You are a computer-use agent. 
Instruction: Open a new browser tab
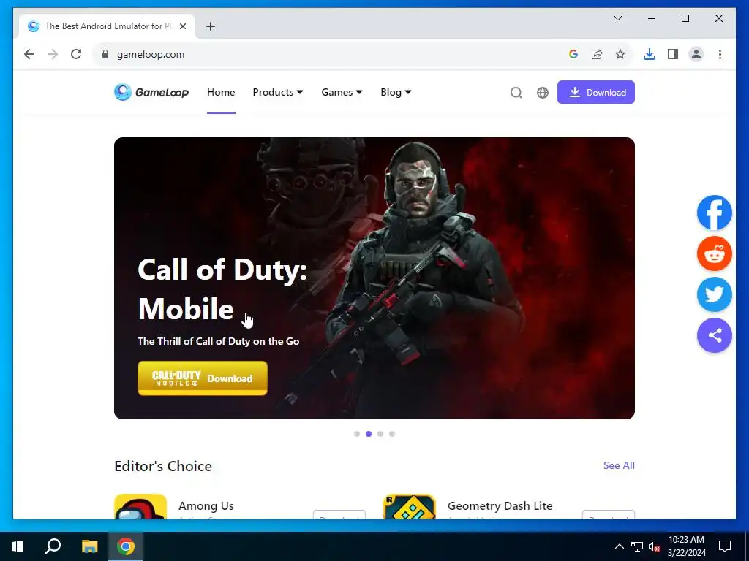(211, 26)
